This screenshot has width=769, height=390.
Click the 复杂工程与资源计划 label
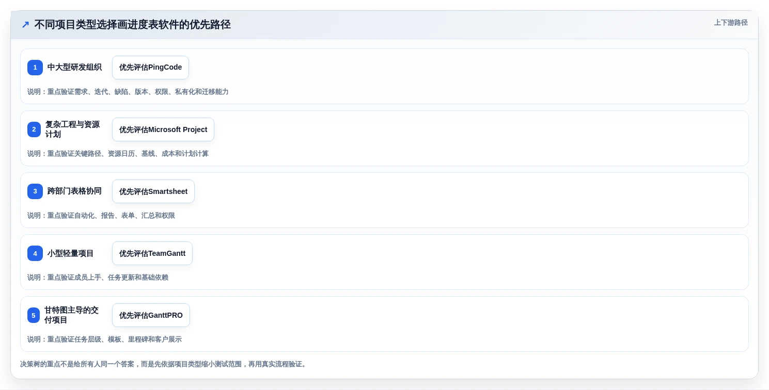73,129
